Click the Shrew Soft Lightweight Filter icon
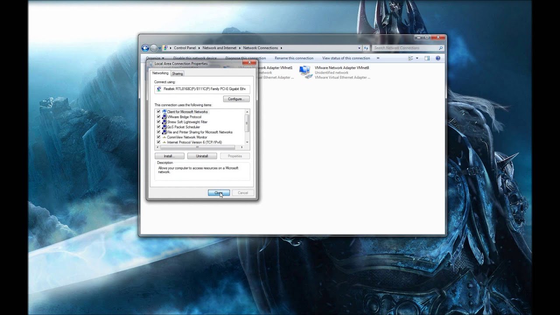The height and width of the screenshot is (315, 560). click(164, 122)
